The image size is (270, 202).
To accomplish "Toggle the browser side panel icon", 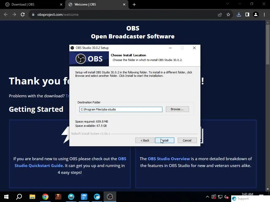I will [247, 15].
